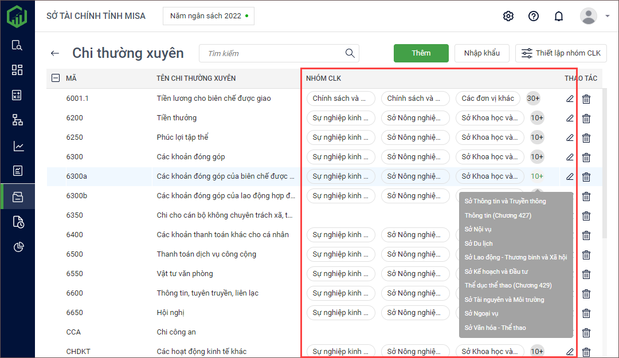Open the settings gear icon
Image resolution: width=619 pixels, height=358 pixels.
point(508,16)
